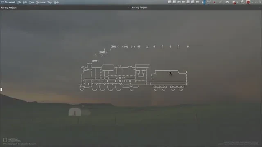Click the Terminal application icon in title bar
This screenshot has height=147, width=262.
[2, 2]
